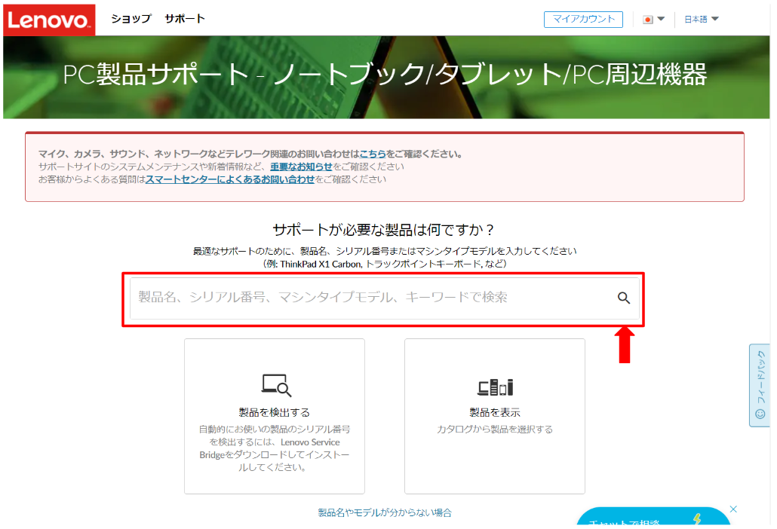777x529 pixels.
Task: Open the サポート menu
Action: (x=185, y=19)
